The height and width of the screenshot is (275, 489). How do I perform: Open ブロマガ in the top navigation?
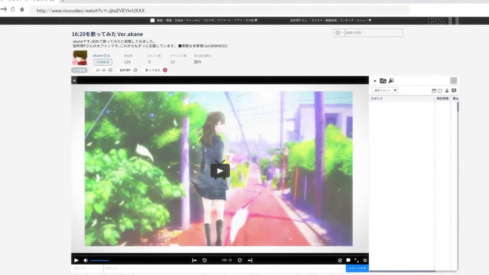(209, 20)
